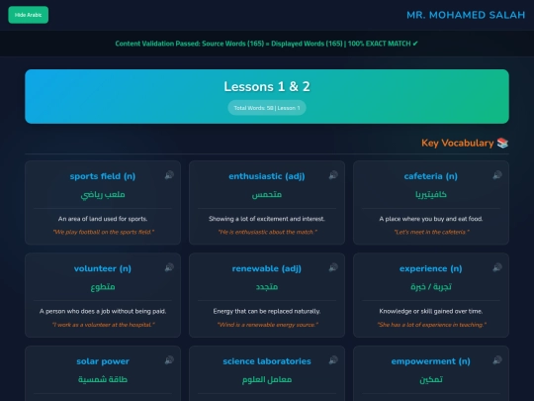Click definition 'An area of land used for sports.'
Screen dimensions: 534x401
pyautogui.click(x=103, y=219)
